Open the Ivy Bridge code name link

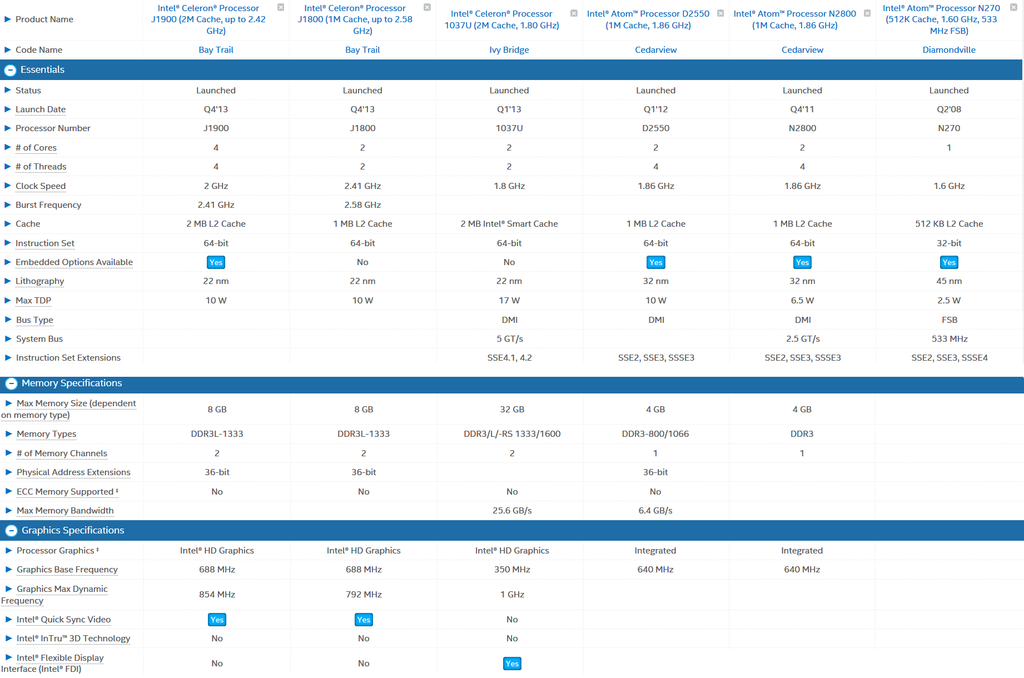point(509,50)
